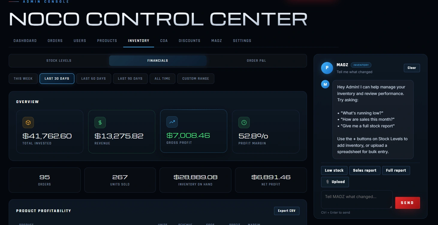Click the Low stock quick button
Screen dimensions: 438x225
[x=334, y=170]
